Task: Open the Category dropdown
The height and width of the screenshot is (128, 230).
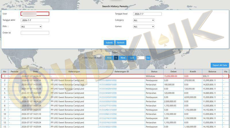Action: click(x=143, y=20)
